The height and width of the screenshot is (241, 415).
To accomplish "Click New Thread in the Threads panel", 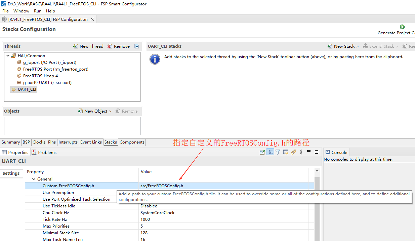I will pyautogui.click(x=88, y=46).
